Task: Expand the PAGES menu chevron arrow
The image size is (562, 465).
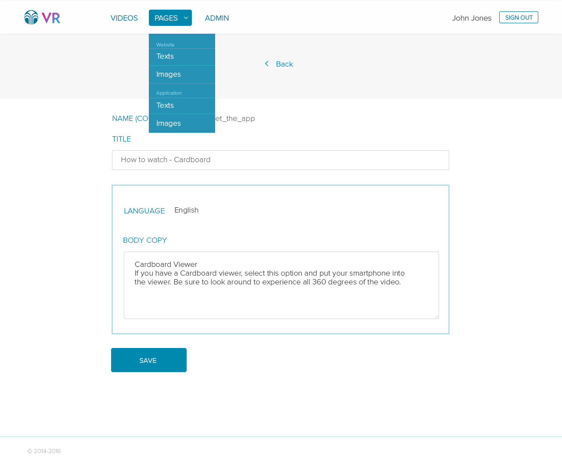Action: tap(186, 18)
